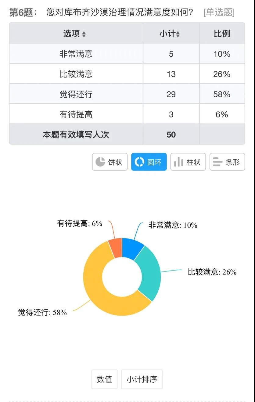The width and height of the screenshot is (255, 402).
Task: Click the 有待提高: 6% chart label
Action: [80, 224]
